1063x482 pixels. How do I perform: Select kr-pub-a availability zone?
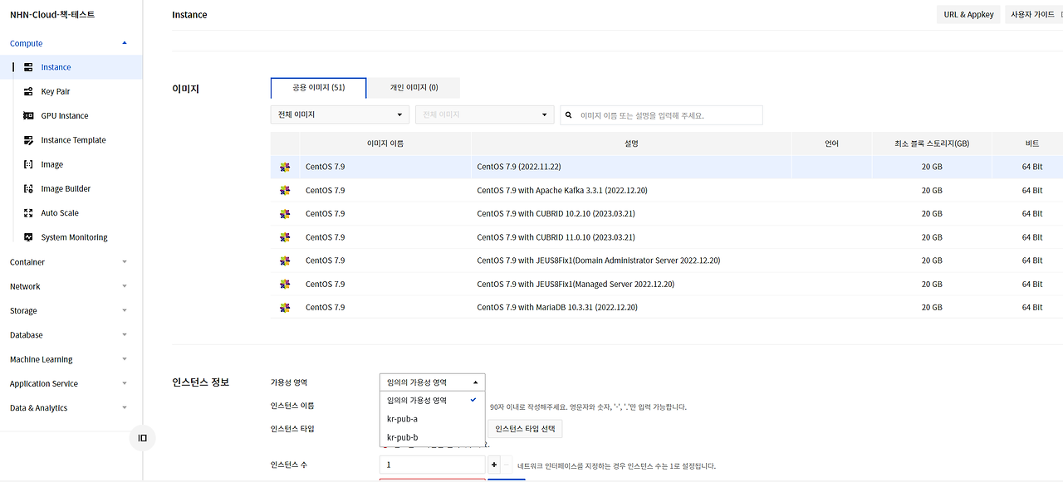pos(402,419)
